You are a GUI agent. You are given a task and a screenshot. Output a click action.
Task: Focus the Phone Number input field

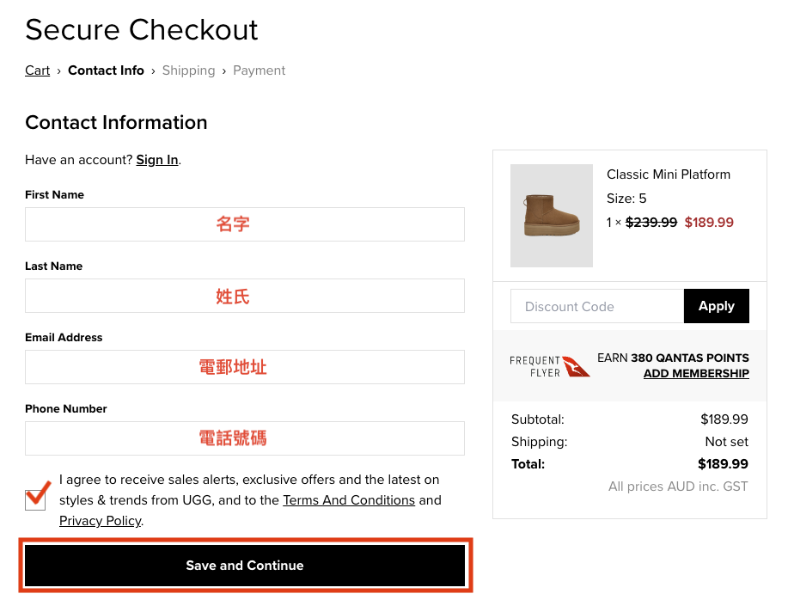tap(245, 438)
